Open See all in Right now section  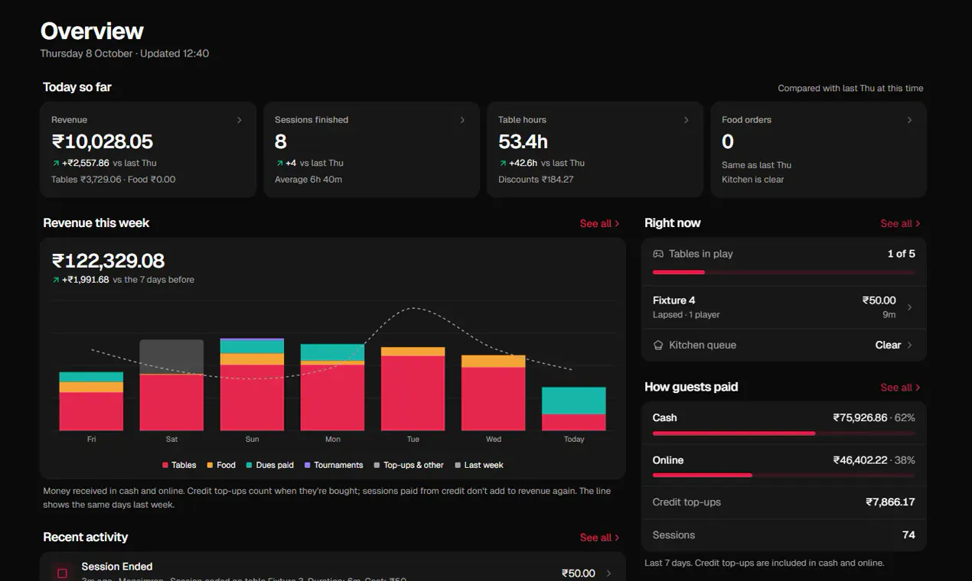click(x=900, y=224)
